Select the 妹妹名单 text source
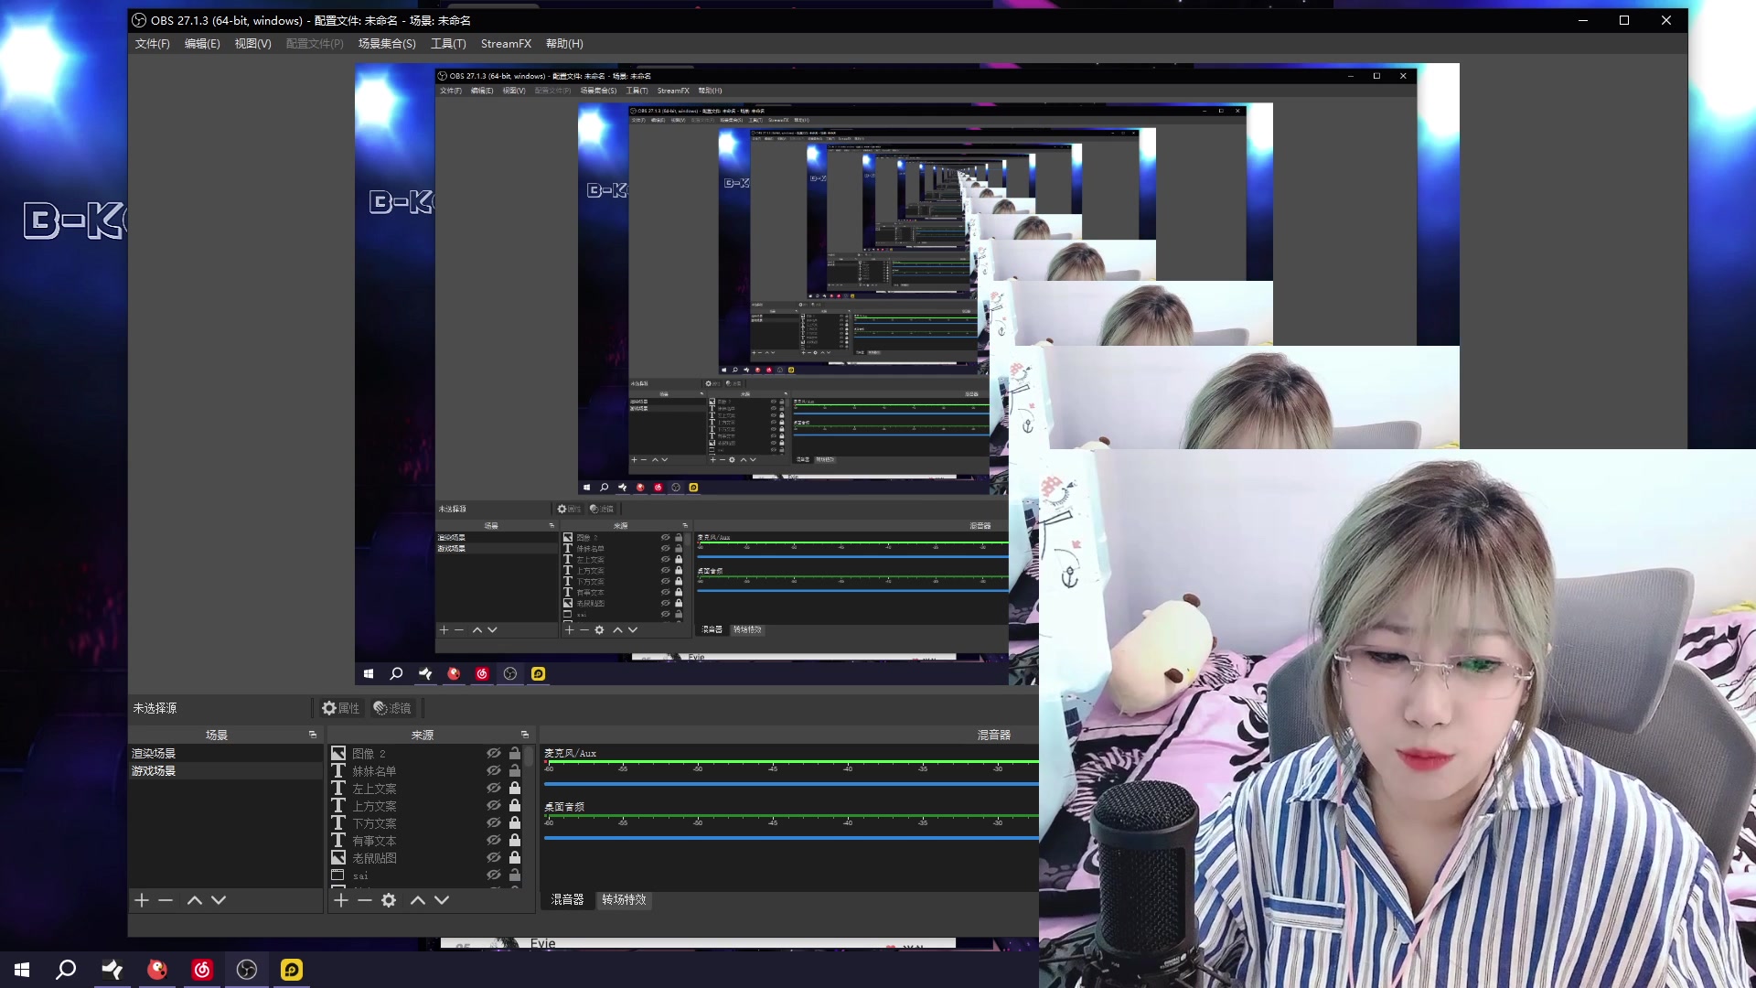Viewport: 1756px width, 988px height. (426, 770)
